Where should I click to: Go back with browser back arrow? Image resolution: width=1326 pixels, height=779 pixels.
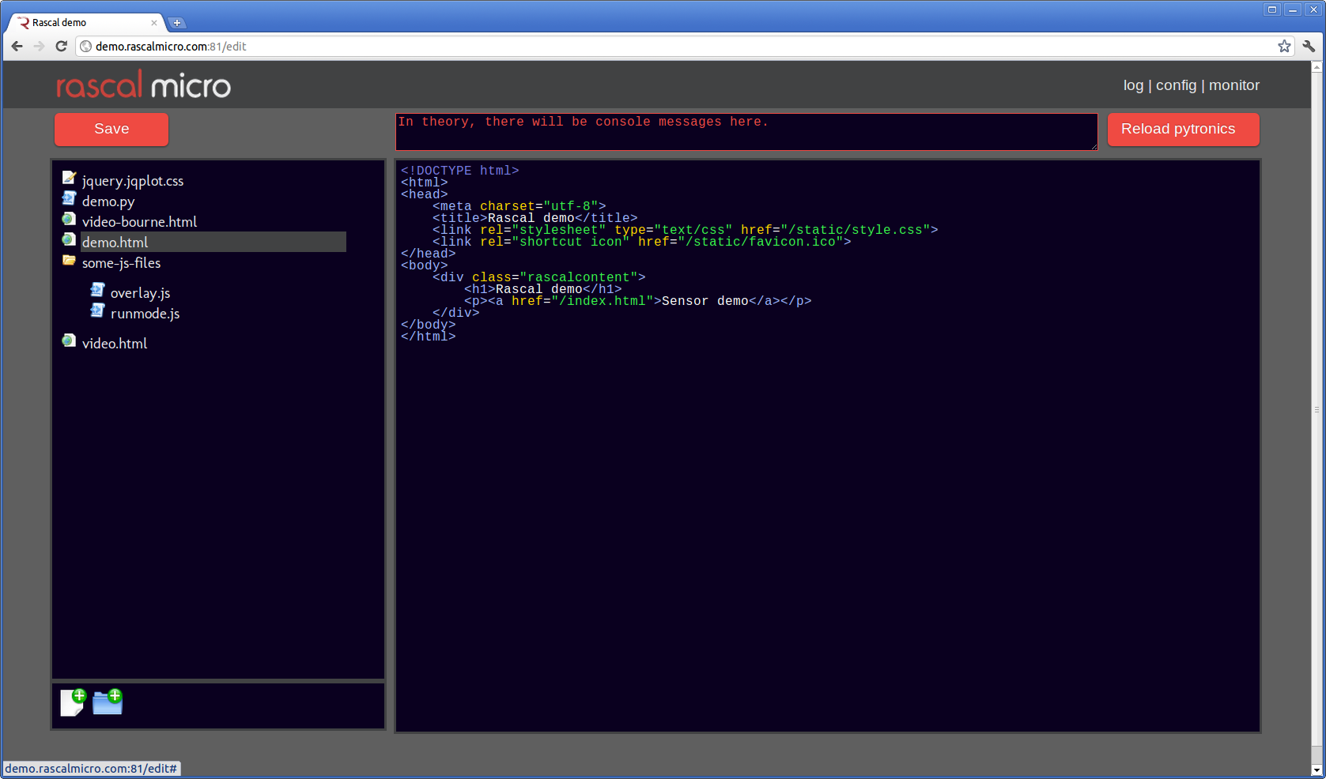17,47
